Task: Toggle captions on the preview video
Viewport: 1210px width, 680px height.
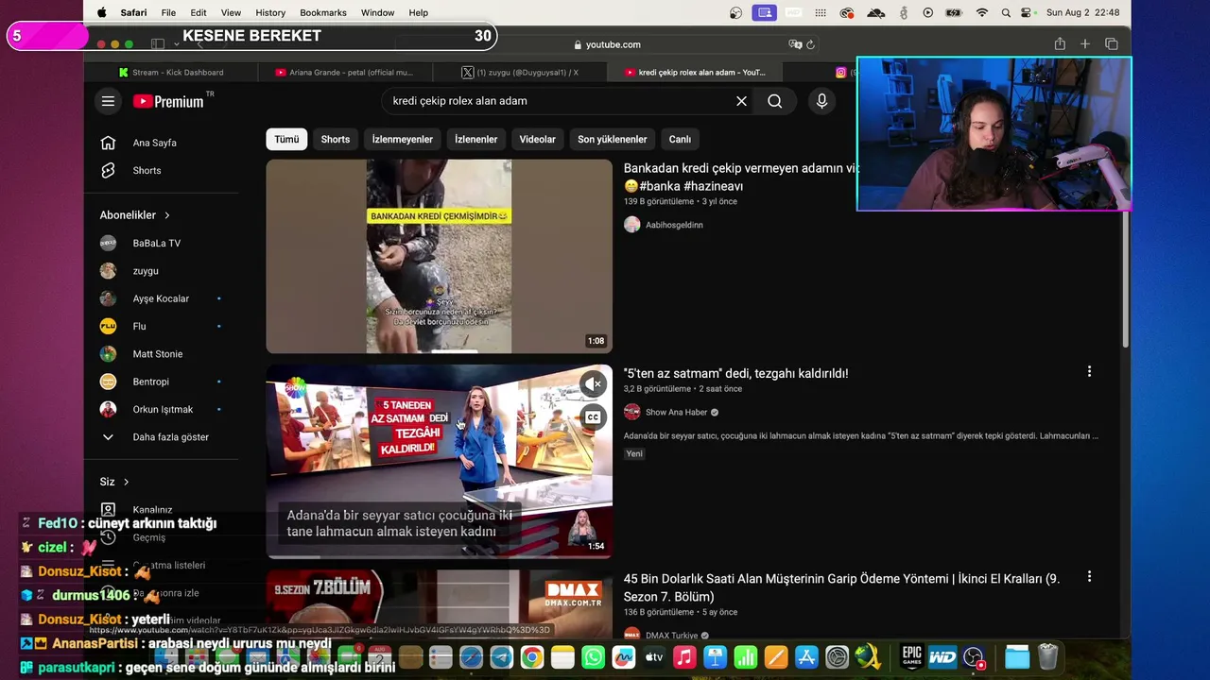Action: [x=593, y=417]
